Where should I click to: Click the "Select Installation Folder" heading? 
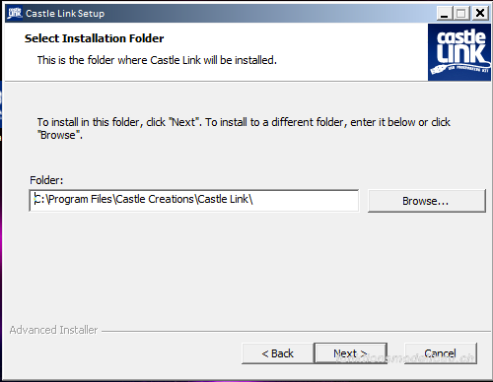point(94,38)
